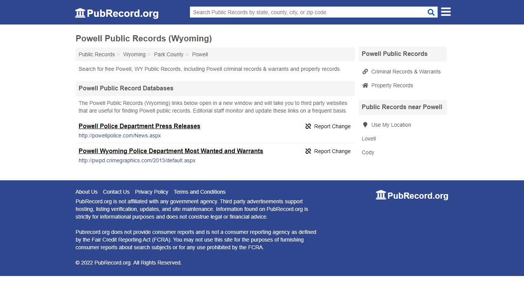This screenshot has width=524, height=294.
Task: Click the Powell Public Records sidebar heading
Action: (x=394, y=54)
